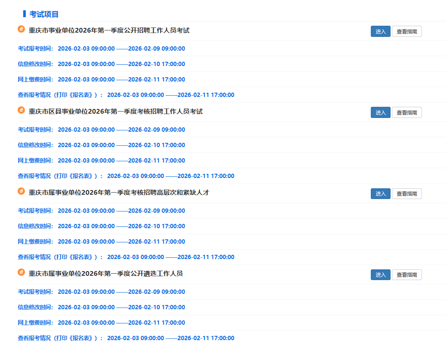Select title 重庆市属事业单位2026年第一季度考核招聘高层次和紧缺人才
This screenshot has width=446, height=344.
tap(119, 193)
